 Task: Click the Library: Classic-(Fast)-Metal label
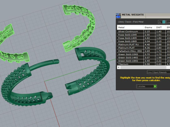[x=131, y=22]
